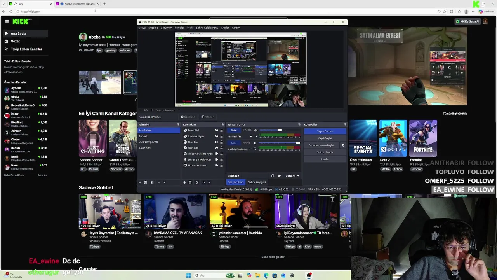The image size is (497, 280).
Task: Switch audio mixer layout icon beside Options
Action: (x=273, y=176)
